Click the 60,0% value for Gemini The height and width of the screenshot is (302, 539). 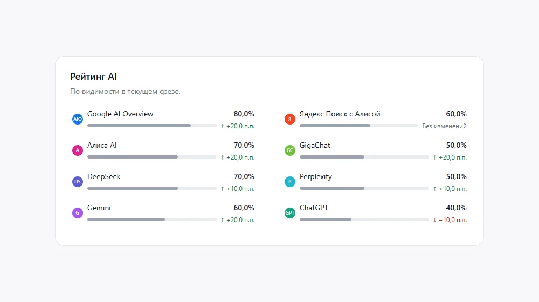coord(244,208)
